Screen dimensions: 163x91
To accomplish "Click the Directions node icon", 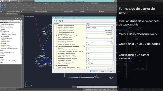I will [x=3, y=36].
